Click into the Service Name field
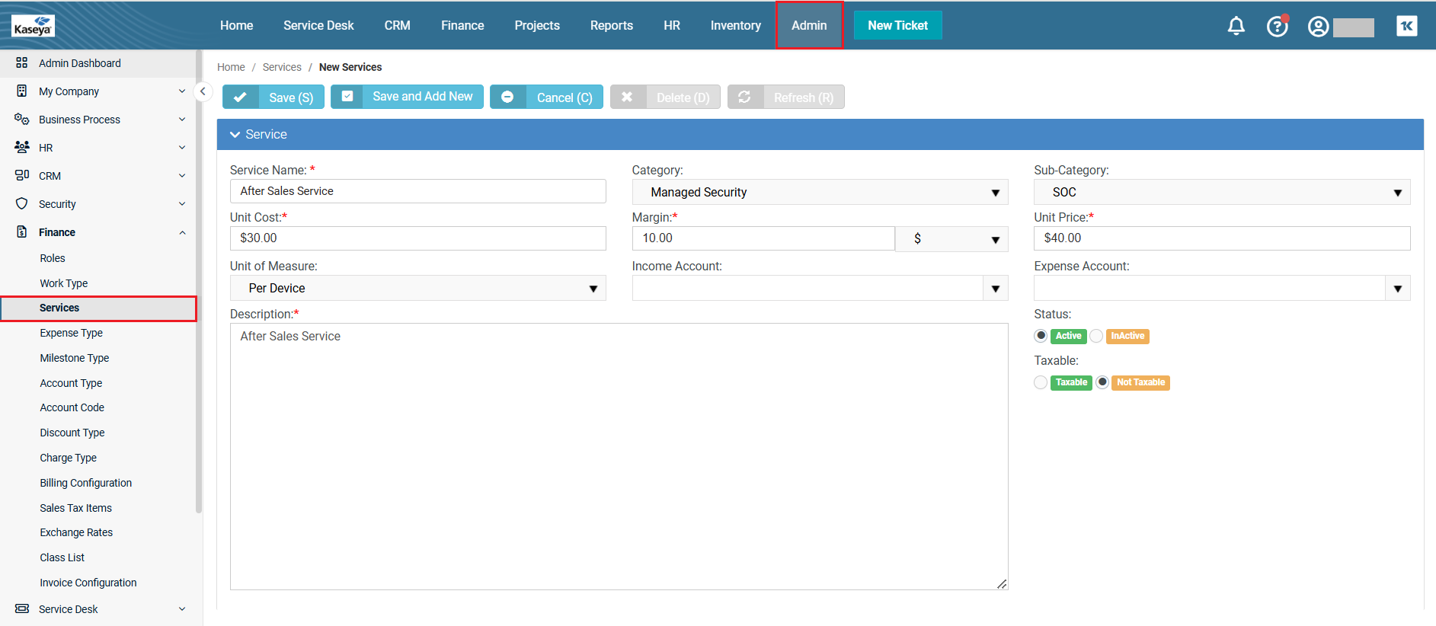This screenshot has width=1436, height=626. [417, 191]
